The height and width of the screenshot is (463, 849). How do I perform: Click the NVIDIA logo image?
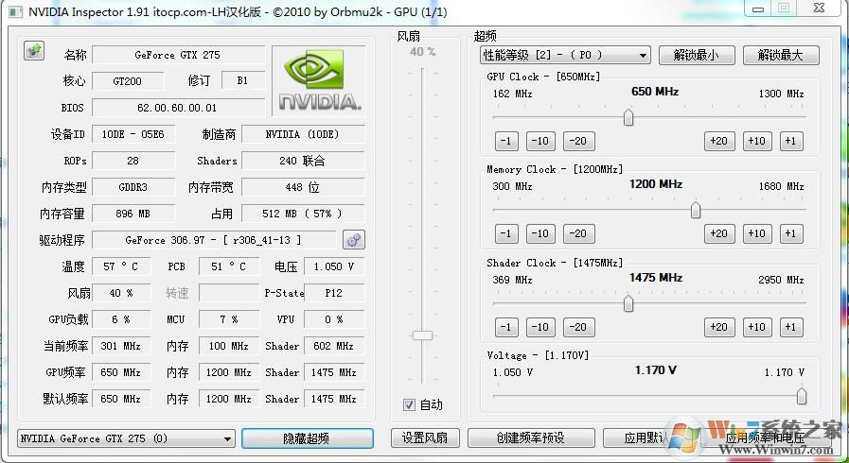click(318, 81)
